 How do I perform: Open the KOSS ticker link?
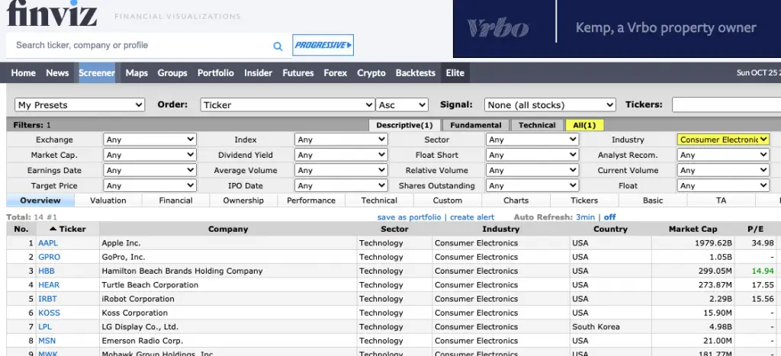[49, 313]
